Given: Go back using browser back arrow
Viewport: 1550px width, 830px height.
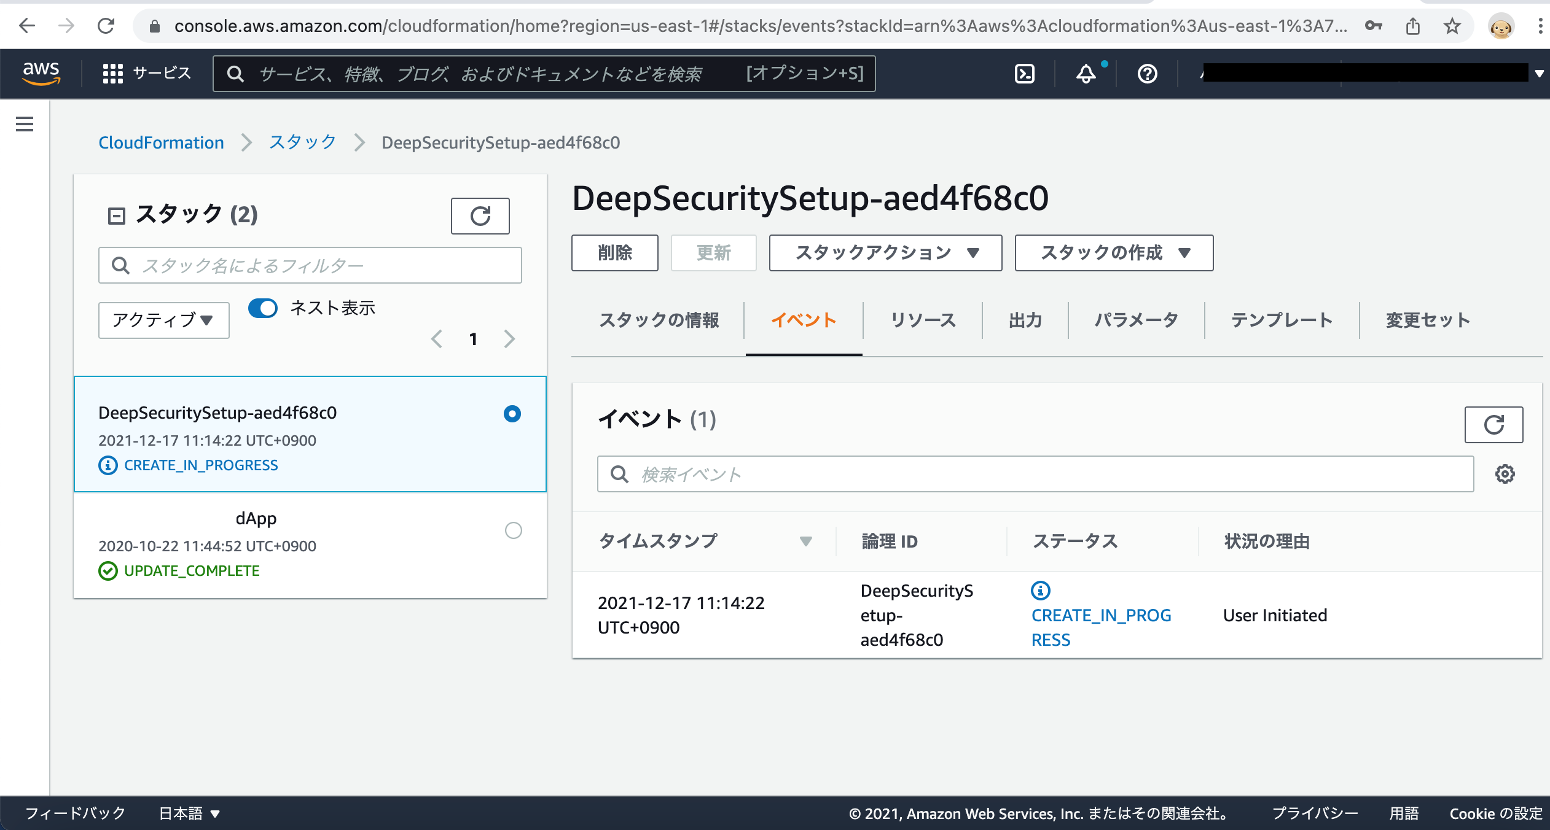Looking at the screenshot, I should (27, 26).
